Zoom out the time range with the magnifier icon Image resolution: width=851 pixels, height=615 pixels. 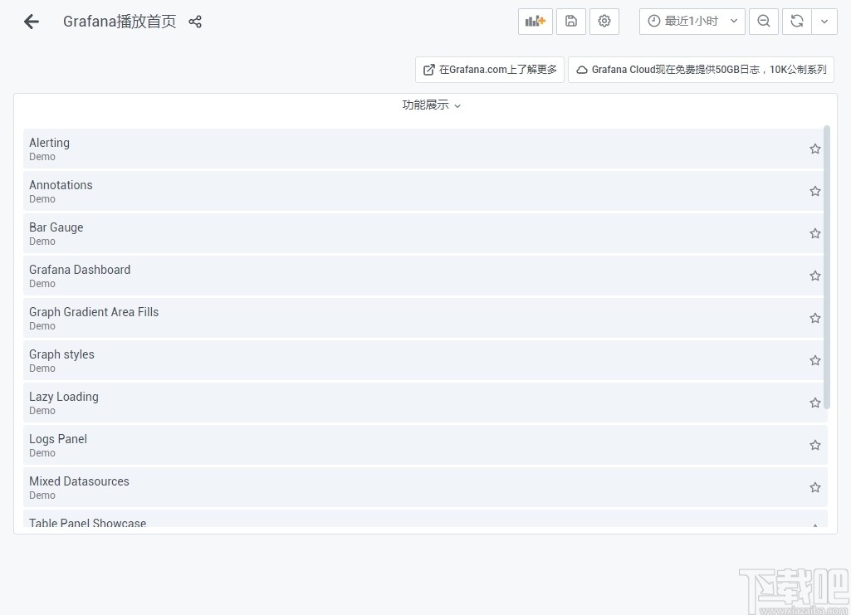[763, 22]
